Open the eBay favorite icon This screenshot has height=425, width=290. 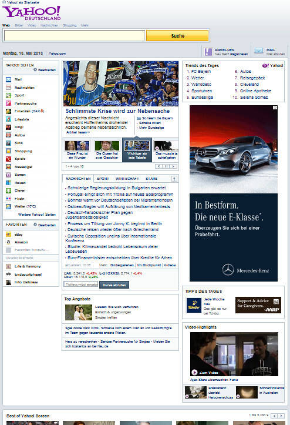tap(8, 235)
